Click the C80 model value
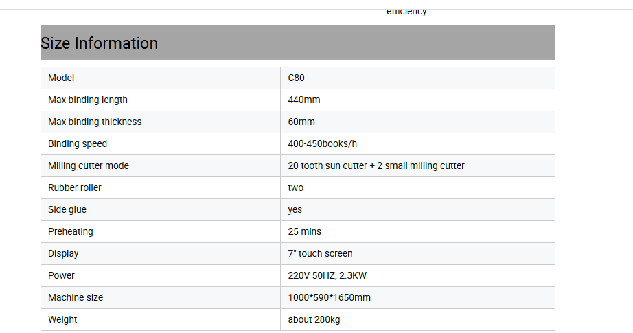 pyautogui.click(x=296, y=78)
